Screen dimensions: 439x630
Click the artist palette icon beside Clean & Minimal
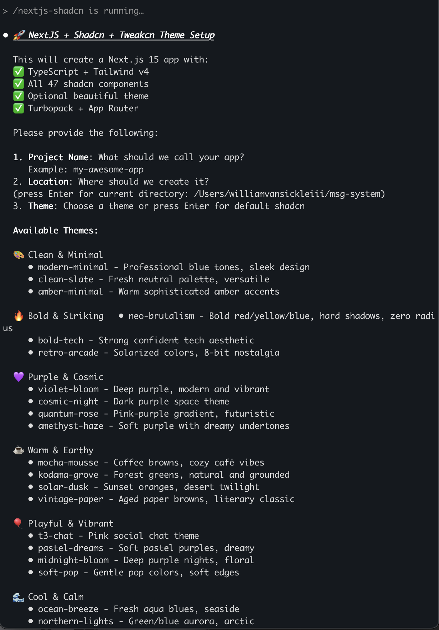point(18,255)
